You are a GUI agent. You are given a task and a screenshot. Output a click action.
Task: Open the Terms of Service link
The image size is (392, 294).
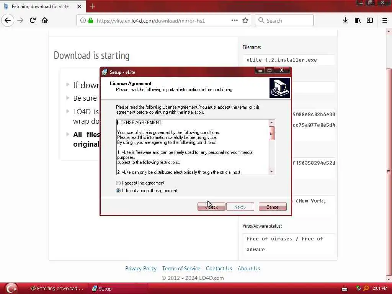click(x=181, y=268)
